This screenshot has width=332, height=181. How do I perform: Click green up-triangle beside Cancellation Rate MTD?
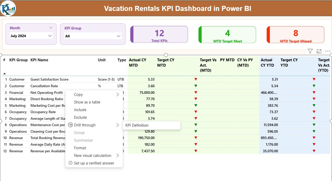pos(196,86)
